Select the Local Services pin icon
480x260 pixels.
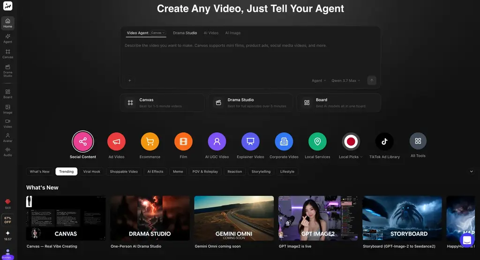click(x=317, y=141)
